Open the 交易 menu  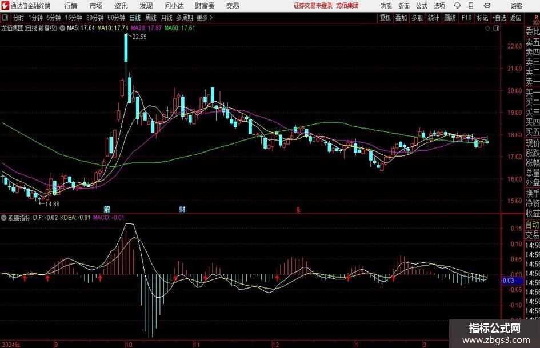point(233,6)
